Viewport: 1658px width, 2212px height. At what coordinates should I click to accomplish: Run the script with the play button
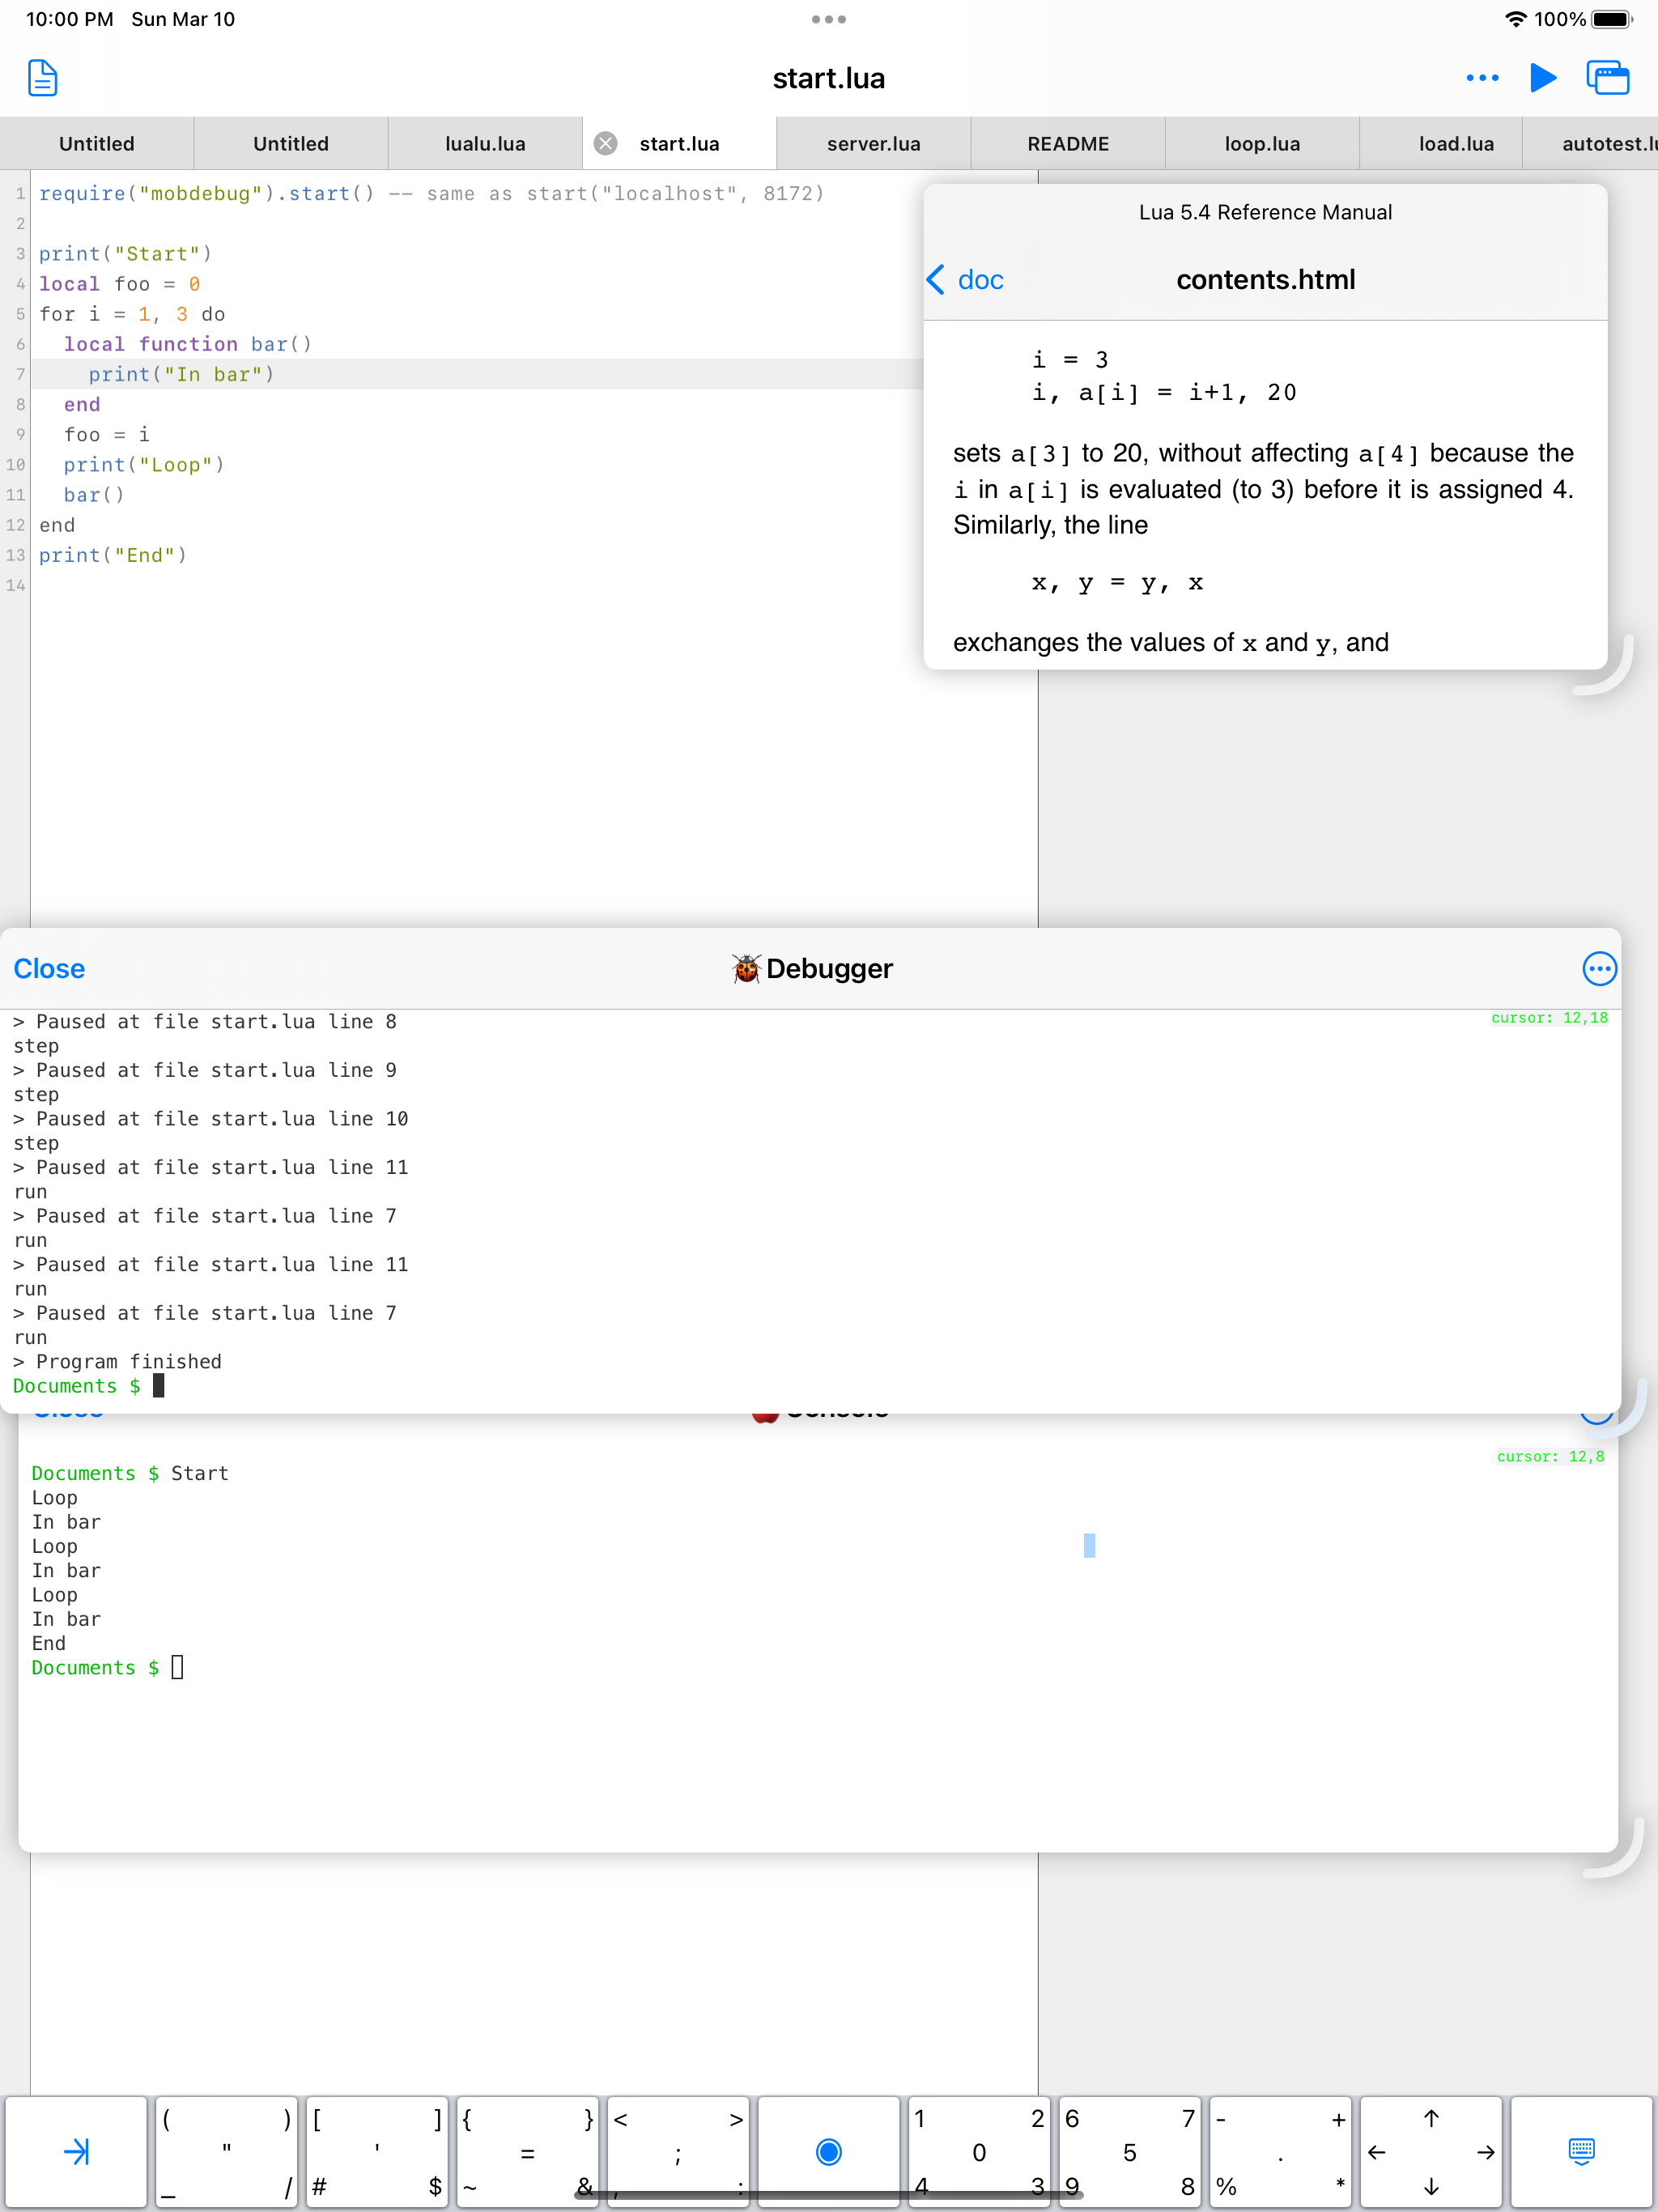pos(1543,78)
